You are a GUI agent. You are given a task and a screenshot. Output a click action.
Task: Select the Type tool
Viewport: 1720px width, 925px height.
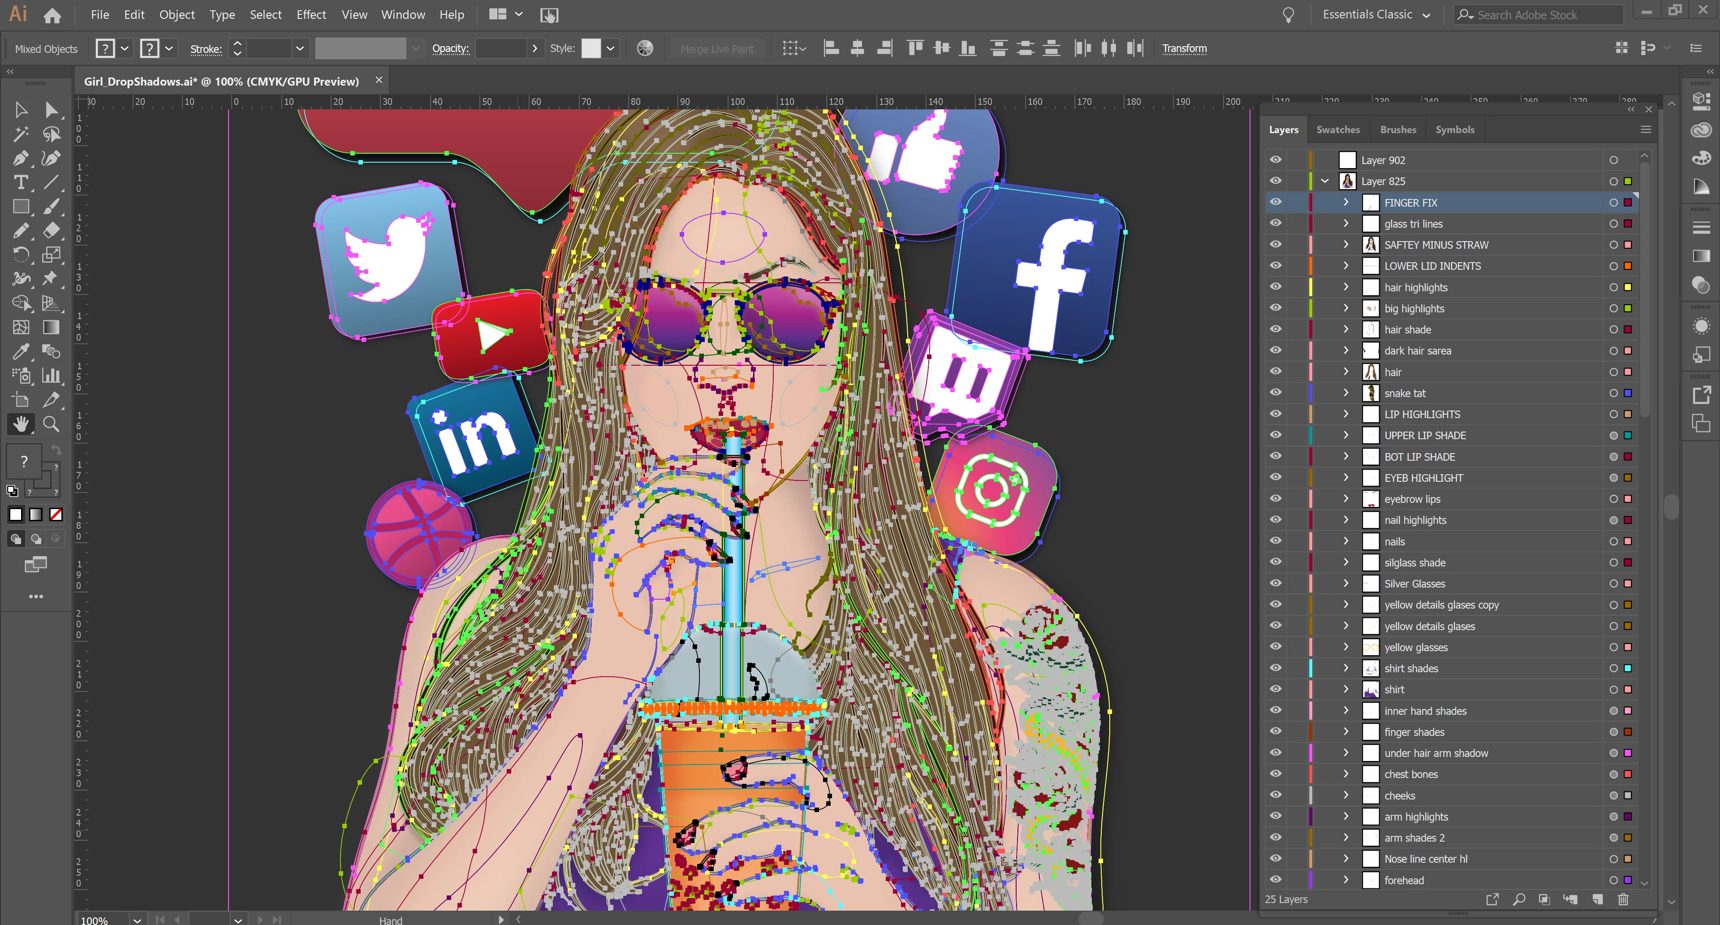pos(21,182)
